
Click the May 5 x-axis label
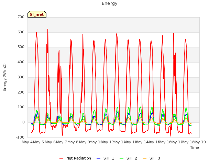point(38,142)
